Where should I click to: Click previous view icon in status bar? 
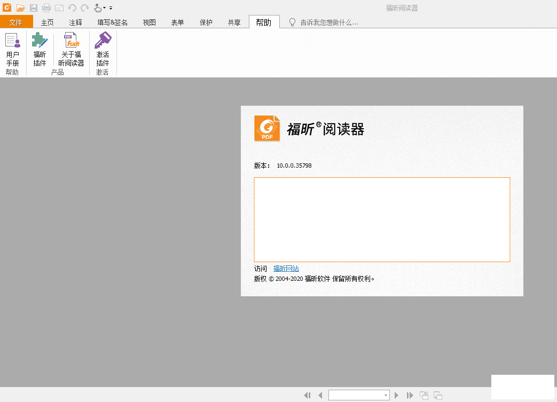[x=424, y=395]
